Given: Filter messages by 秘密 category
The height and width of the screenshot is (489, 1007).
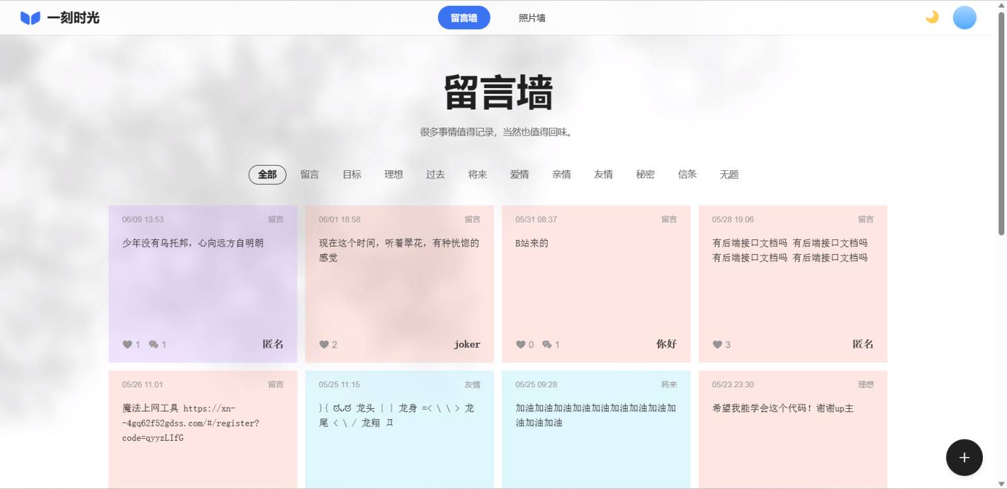Looking at the screenshot, I should [x=645, y=175].
